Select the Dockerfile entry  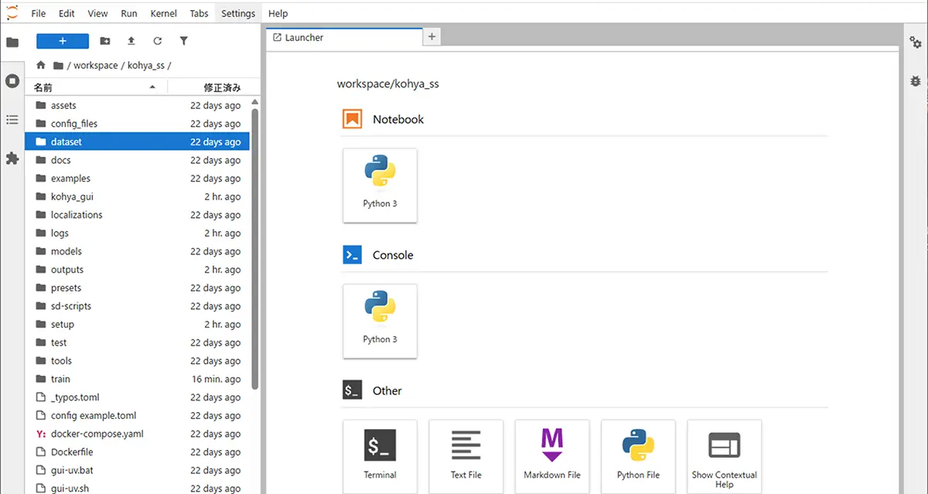pyautogui.click(x=138, y=452)
